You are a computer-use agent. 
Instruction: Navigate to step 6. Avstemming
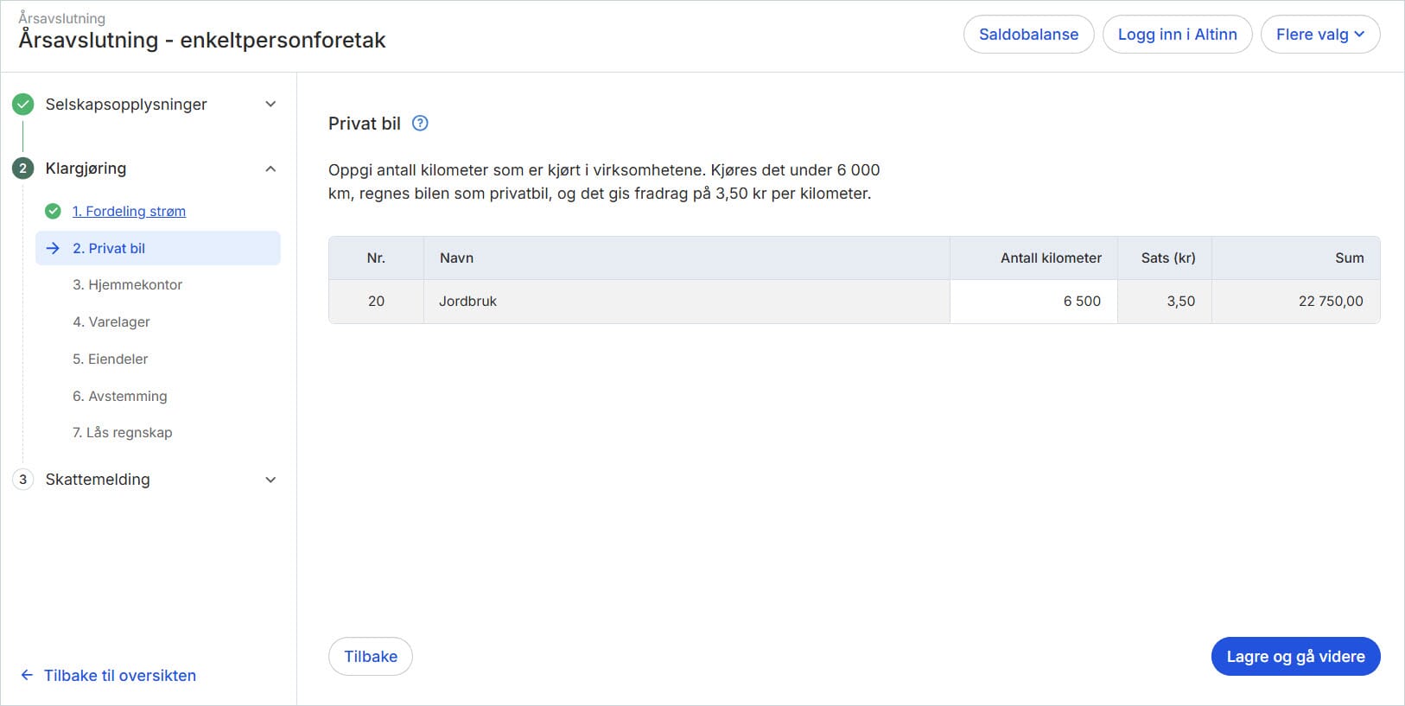(120, 397)
